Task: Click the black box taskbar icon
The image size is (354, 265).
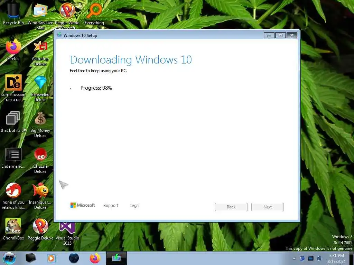Action: (30, 258)
